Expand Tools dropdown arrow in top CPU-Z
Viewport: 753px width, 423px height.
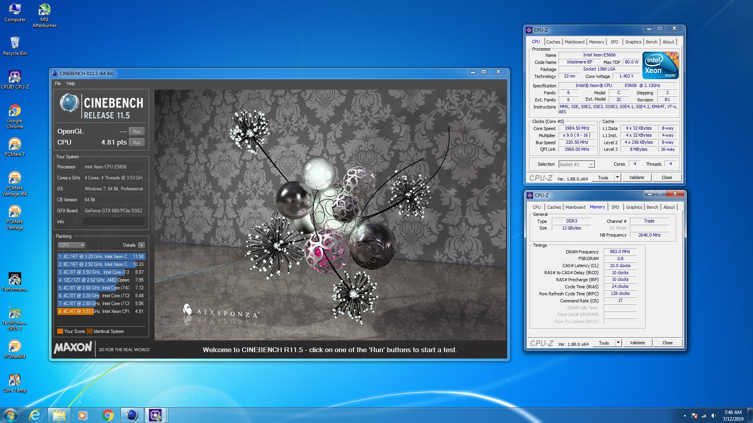pos(617,178)
